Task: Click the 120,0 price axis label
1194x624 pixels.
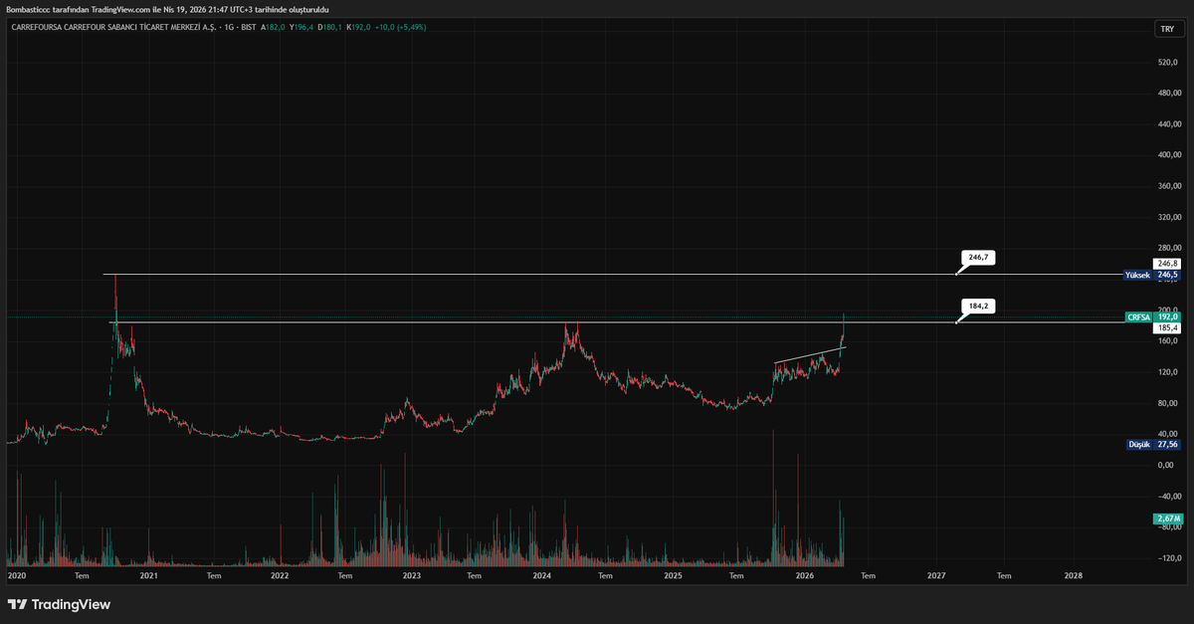Action: 1169,372
